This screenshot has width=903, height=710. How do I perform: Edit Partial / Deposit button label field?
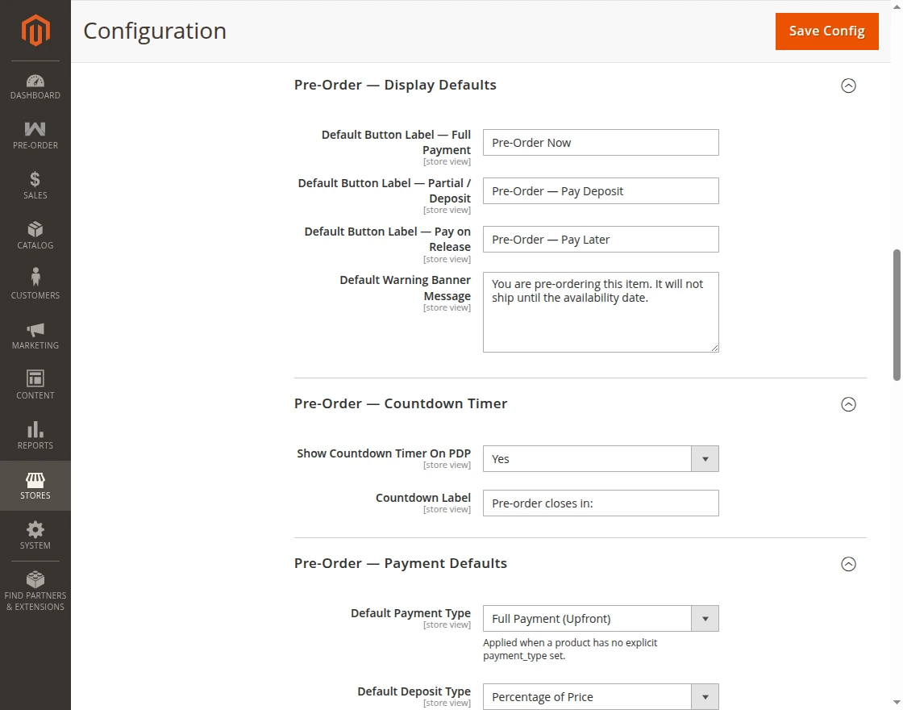tap(601, 190)
